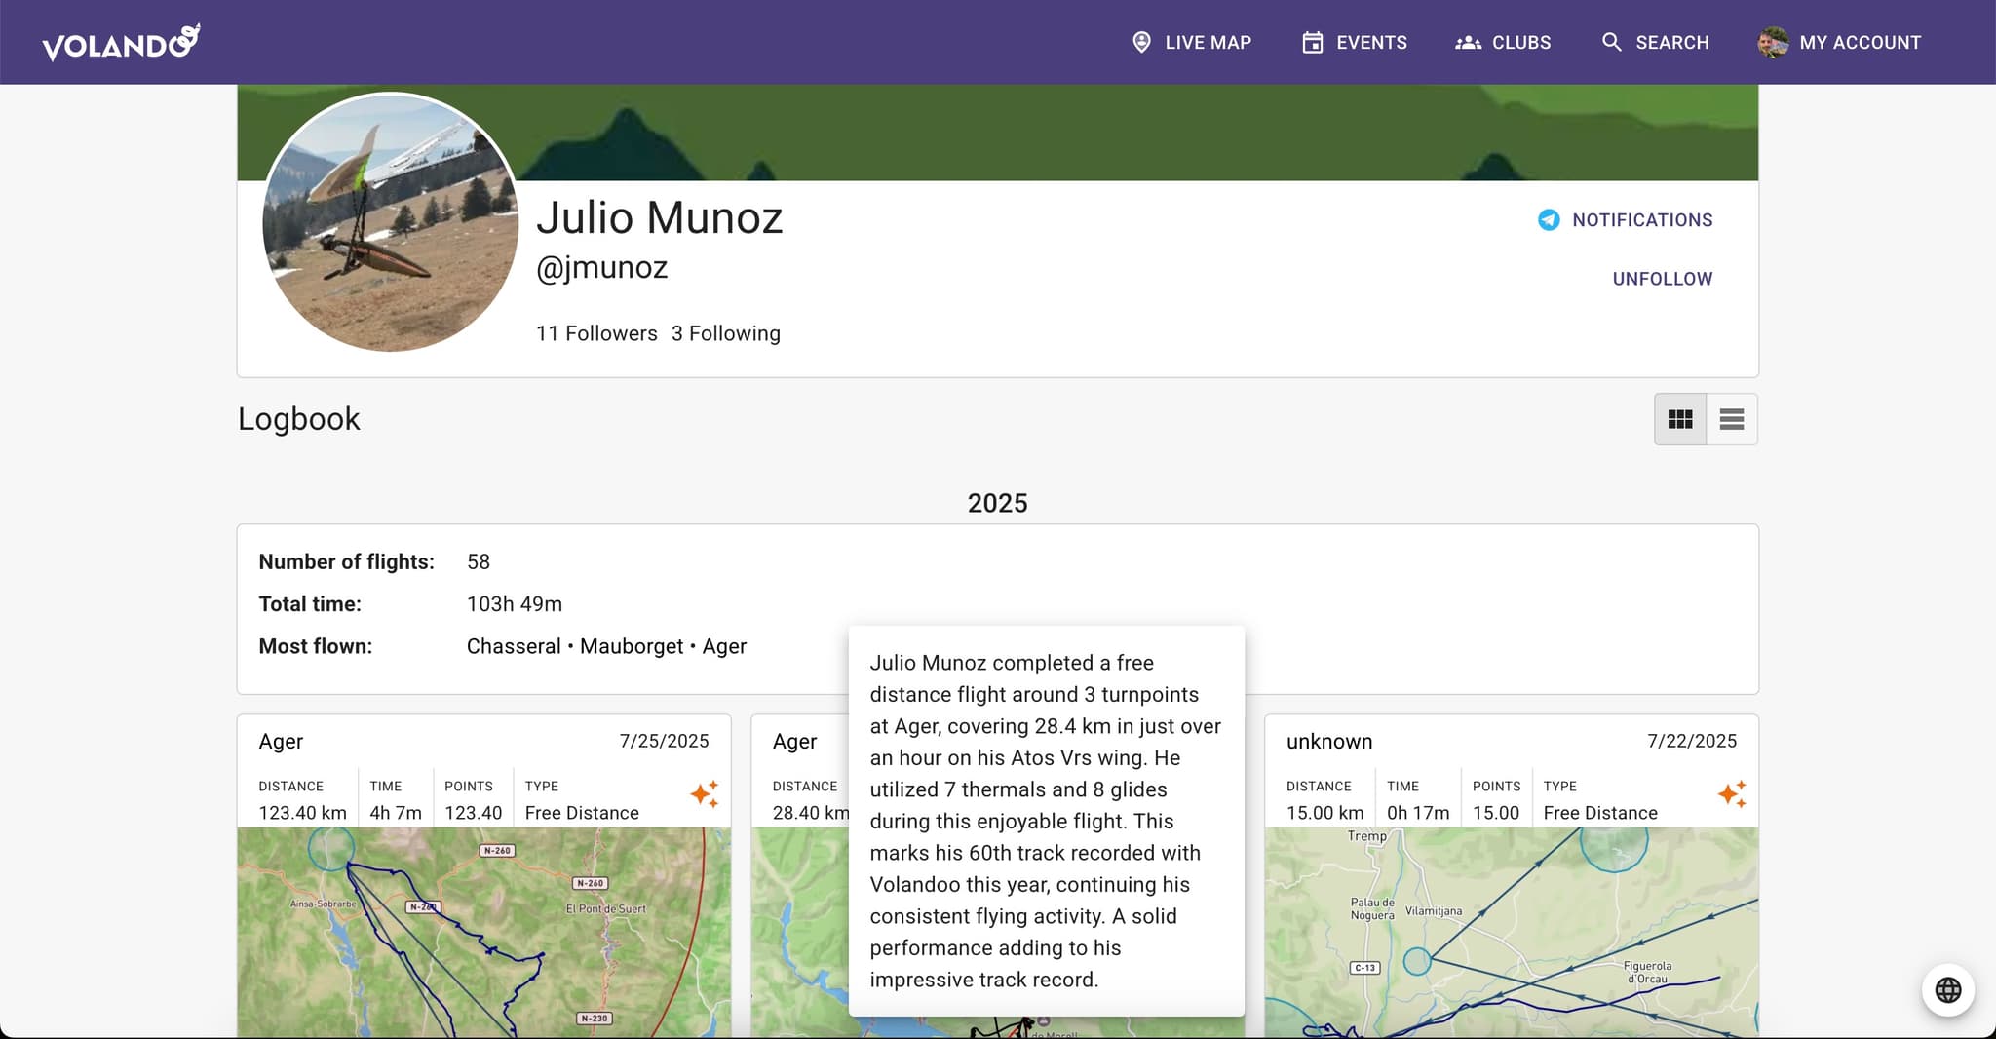This screenshot has width=1996, height=1039.
Task: Open the globe language selector
Action: 1947,989
